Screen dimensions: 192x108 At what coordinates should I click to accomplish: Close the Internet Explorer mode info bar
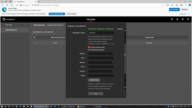coord(189,14)
